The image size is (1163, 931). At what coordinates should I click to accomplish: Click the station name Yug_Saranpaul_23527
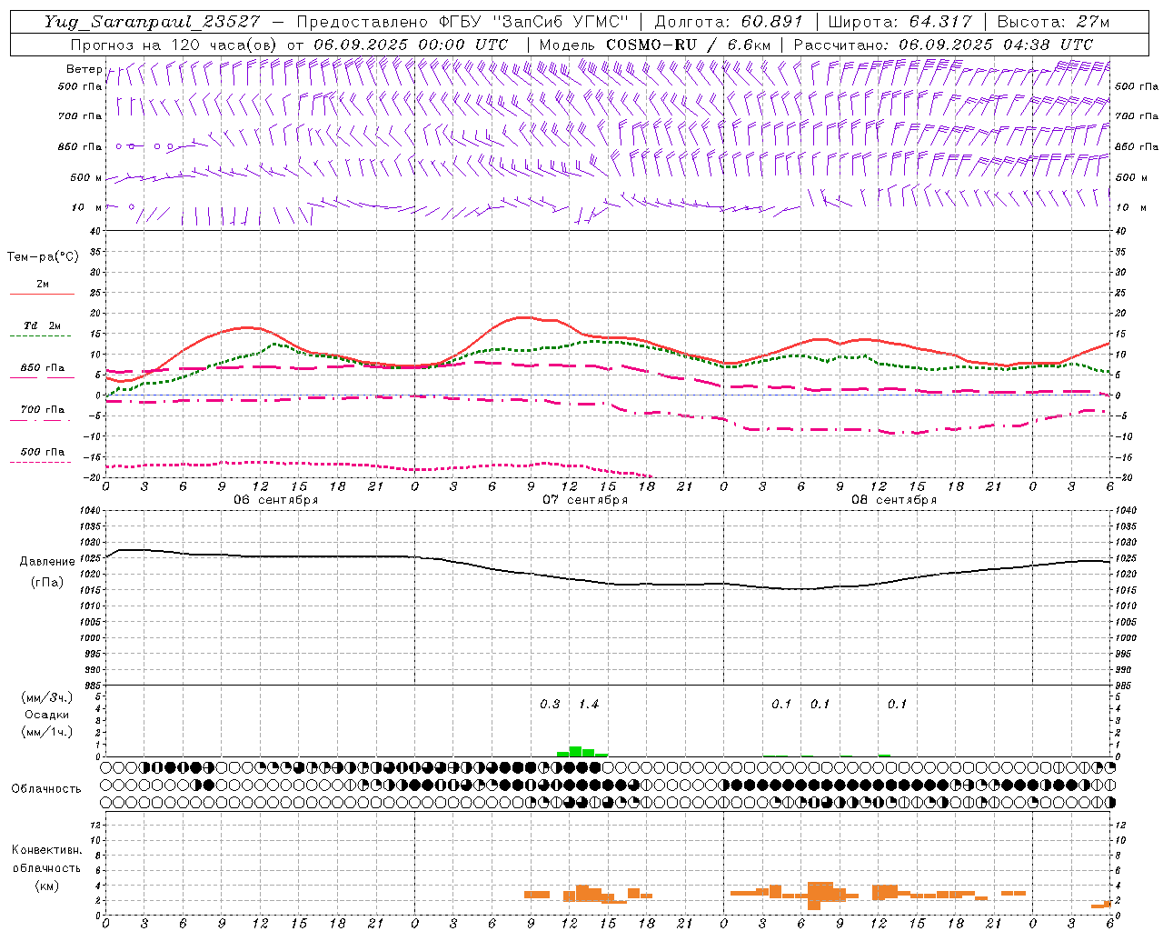click(x=152, y=22)
